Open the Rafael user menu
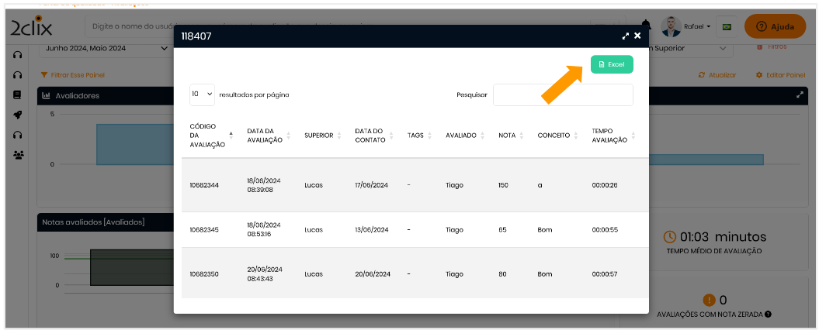The image size is (819, 330). [x=687, y=26]
